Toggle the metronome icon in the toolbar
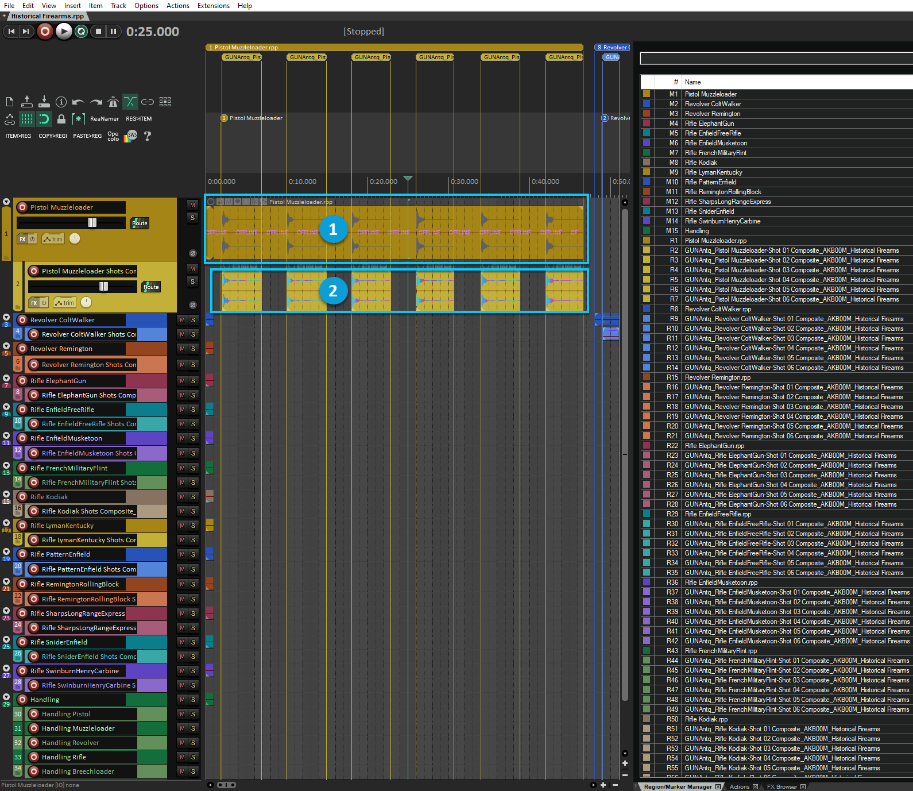This screenshot has height=791, width=913. [113, 102]
